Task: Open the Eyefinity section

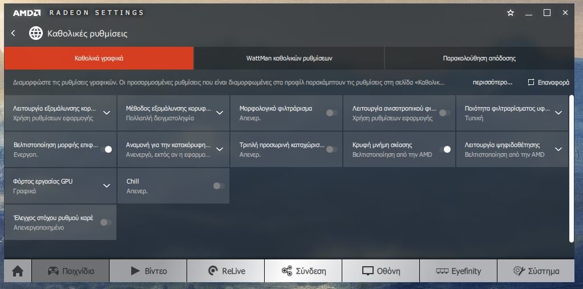Action: coord(458,271)
